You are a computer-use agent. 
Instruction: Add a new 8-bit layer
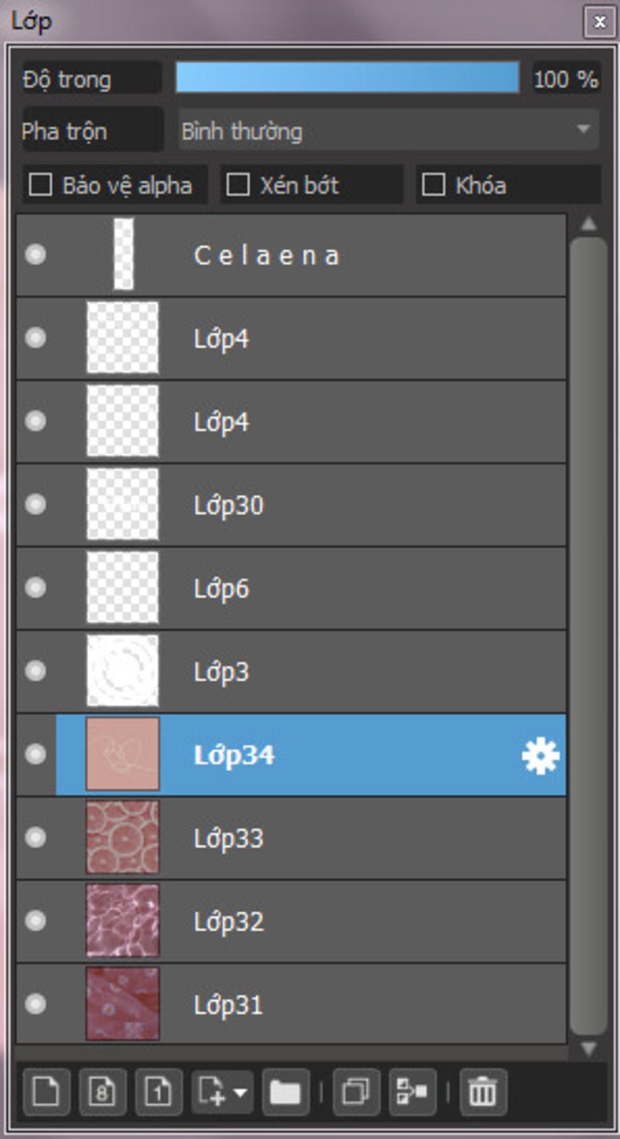[x=102, y=1092]
